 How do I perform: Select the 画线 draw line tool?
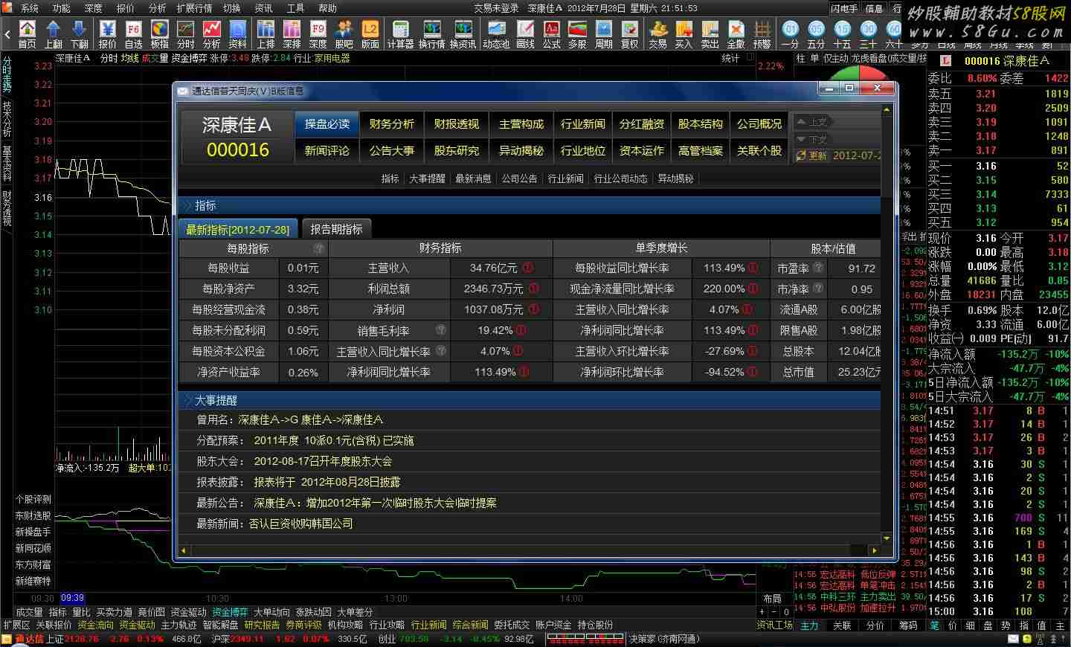526,34
